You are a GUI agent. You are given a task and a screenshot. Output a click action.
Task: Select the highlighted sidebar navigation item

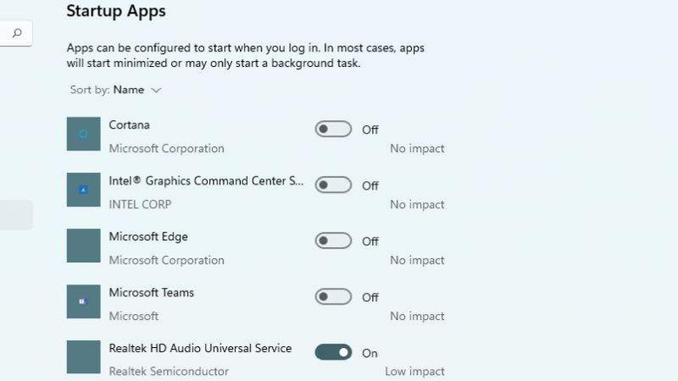tap(16, 215)
